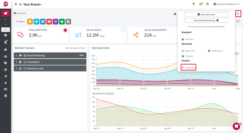Open the flame trending sidebar icon

pyautogui.click(x=6, y=83)
